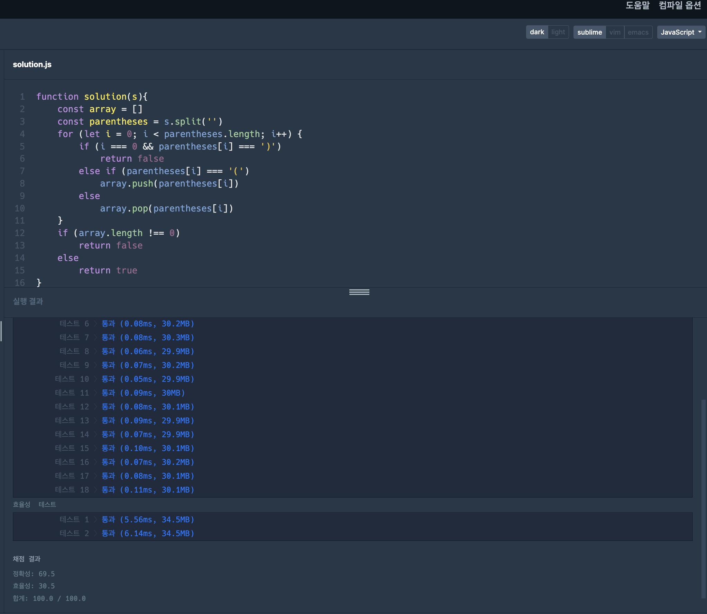Enable vim key binding mode
The image size is (707, 614).
click(615, 32)
